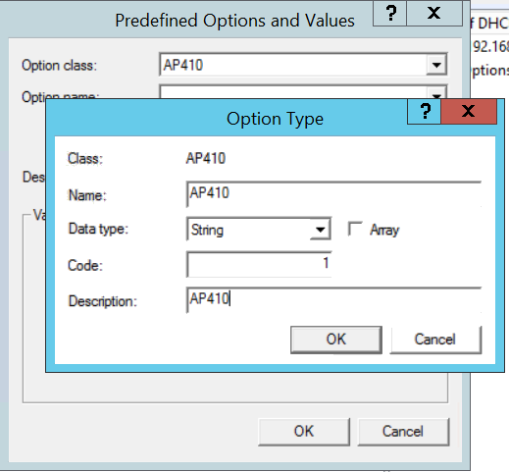The height and width of the screenshot is (472, 509).
Task: Focus the Name text field
Action: click(333, 194)
